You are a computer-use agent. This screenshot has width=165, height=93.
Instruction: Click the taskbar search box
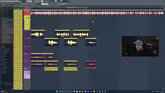(x=65, y=91)
